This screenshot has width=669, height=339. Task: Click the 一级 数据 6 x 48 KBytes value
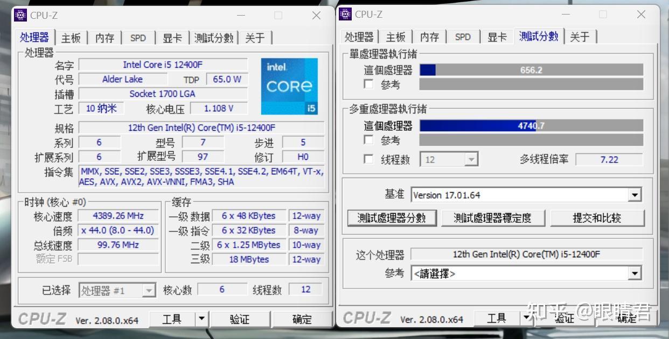(248, 216)
